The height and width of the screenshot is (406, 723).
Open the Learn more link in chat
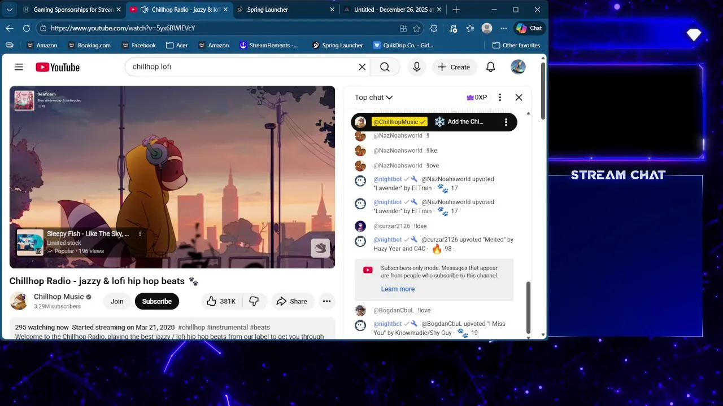click(398, 289)
